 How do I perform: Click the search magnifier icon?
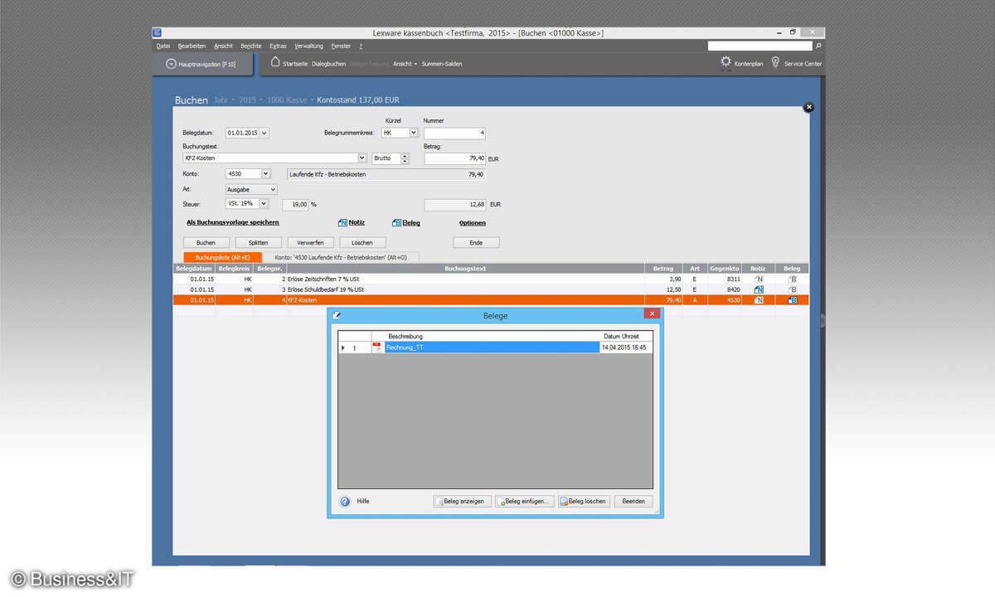pyautogui.click(x=818, y=46)
